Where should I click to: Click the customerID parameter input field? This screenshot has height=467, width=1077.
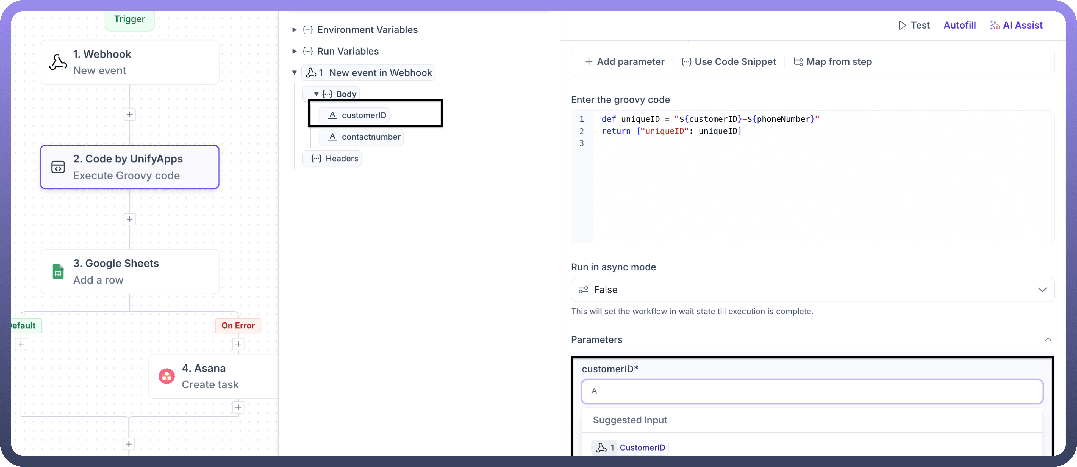point(812,392)
